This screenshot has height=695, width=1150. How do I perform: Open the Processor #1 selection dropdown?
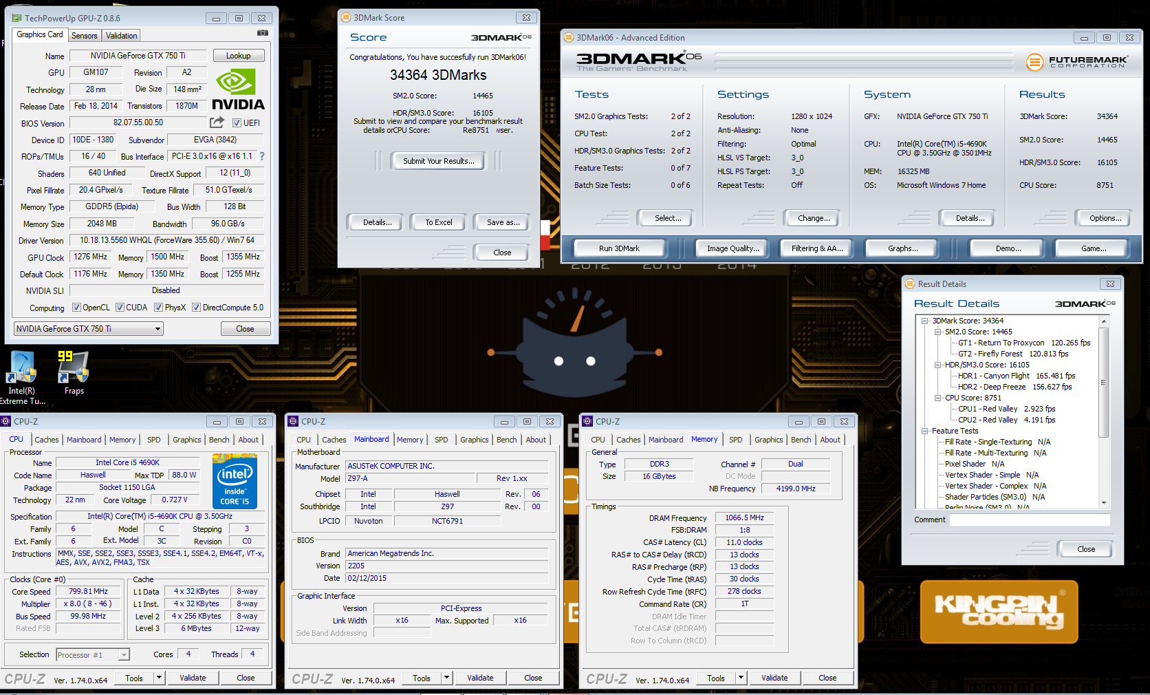(x=93, y=654)
